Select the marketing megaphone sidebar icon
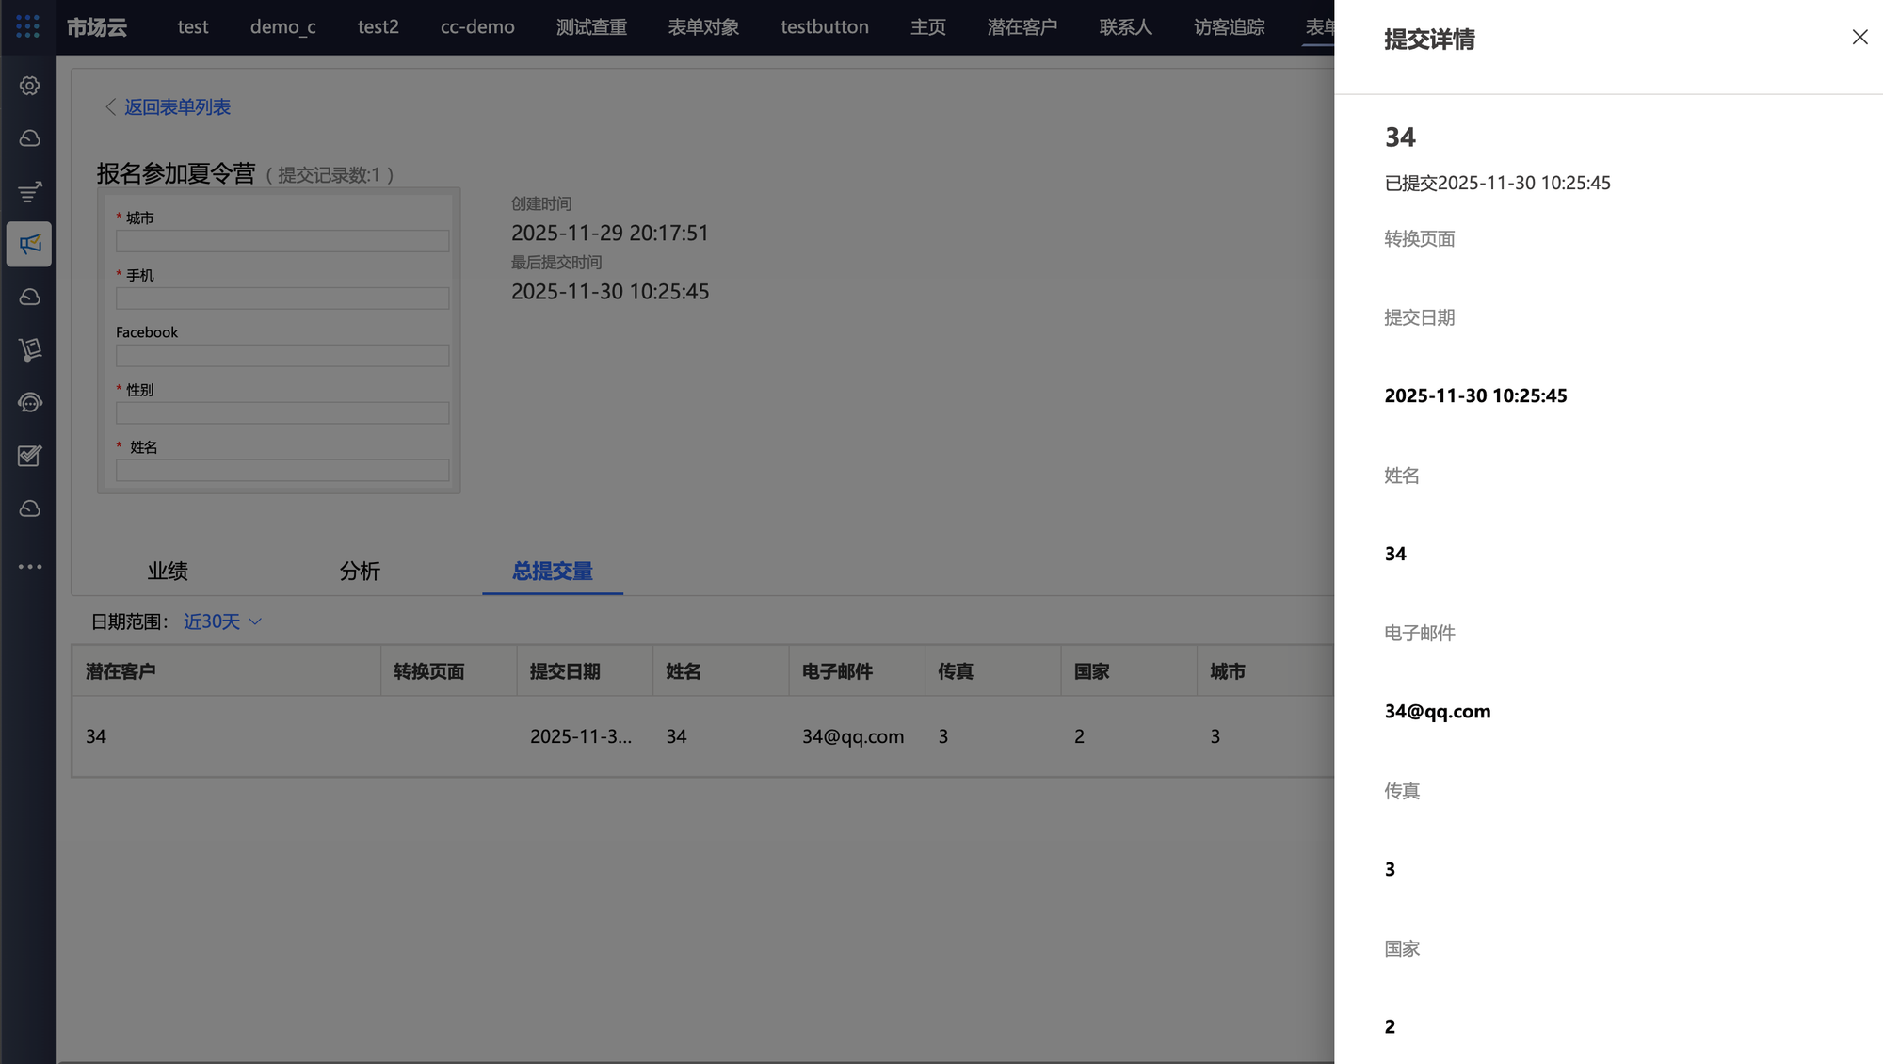This screenshot has height=1064, width=1883. 29,245
